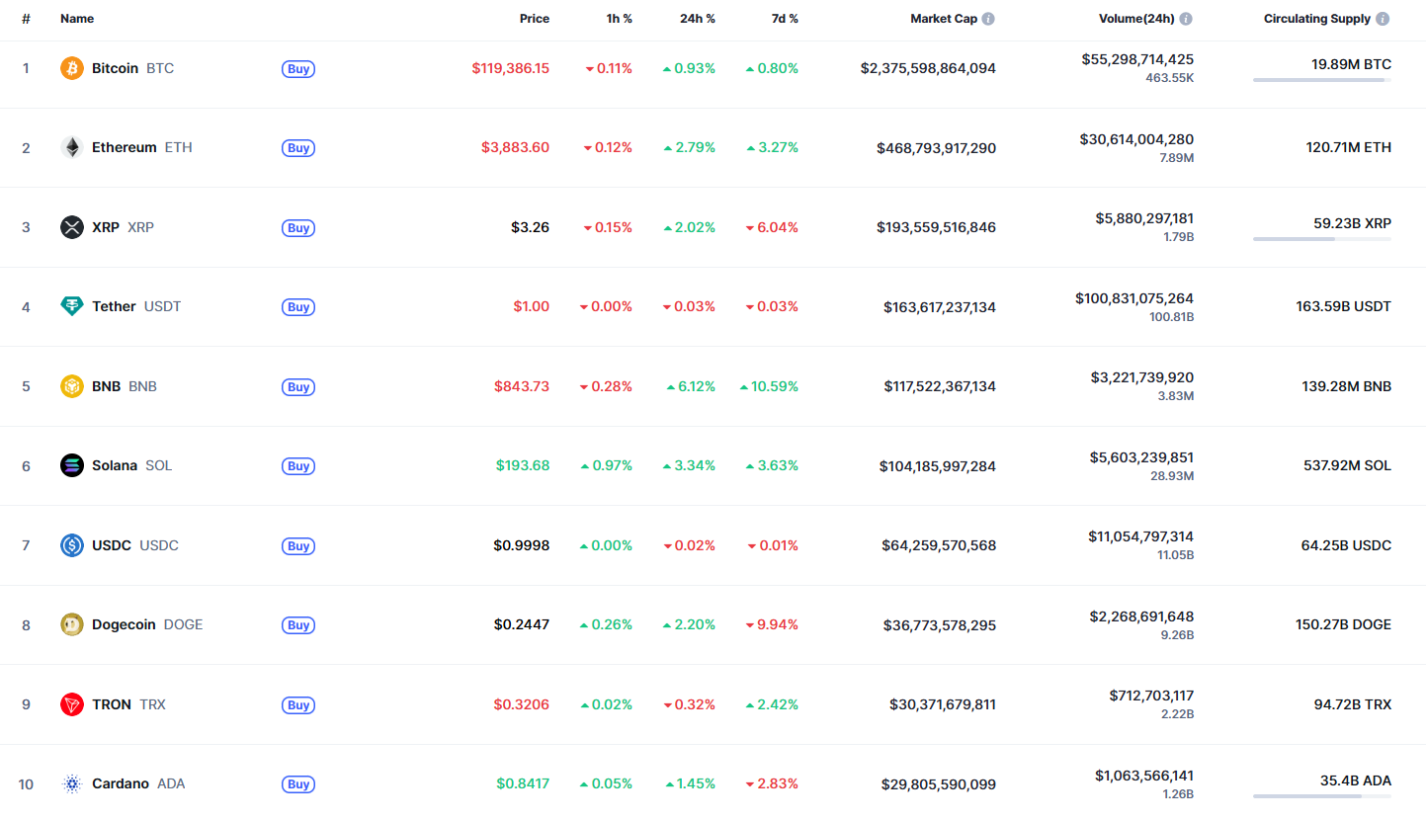Click Cardano price $0.8417

[522, 783]
